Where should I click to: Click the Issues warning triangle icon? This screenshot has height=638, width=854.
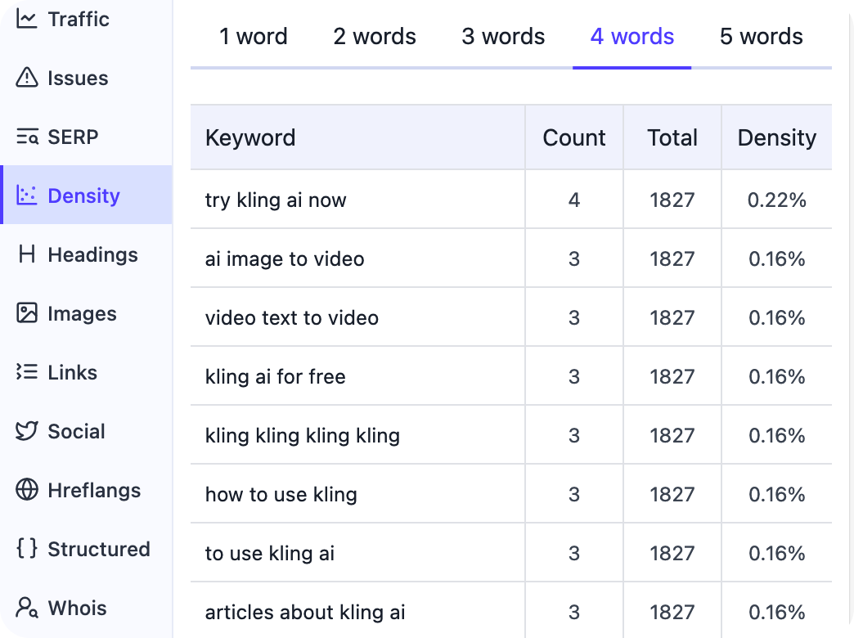pos(27,78)
